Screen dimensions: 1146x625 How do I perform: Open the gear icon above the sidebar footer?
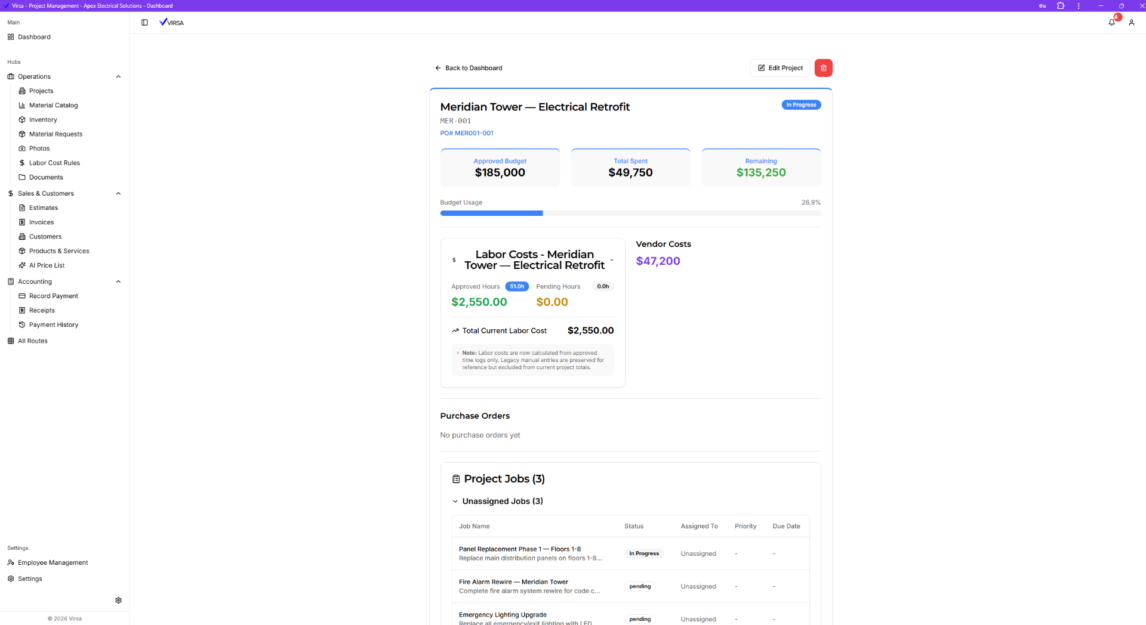pos(118,601)
